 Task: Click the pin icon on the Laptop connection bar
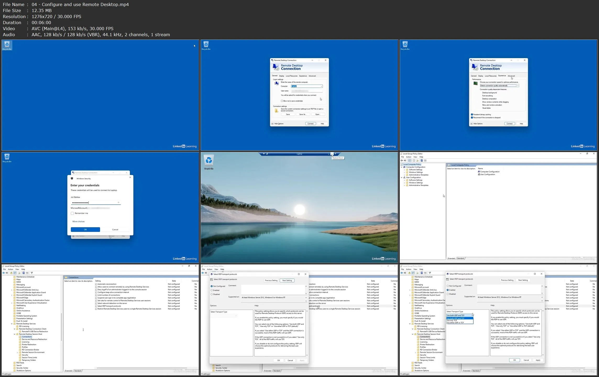264,154
